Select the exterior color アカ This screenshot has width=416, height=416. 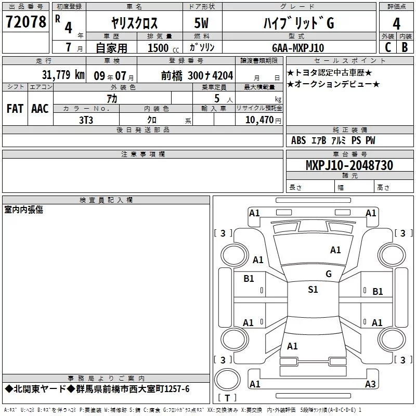[112, 99]
